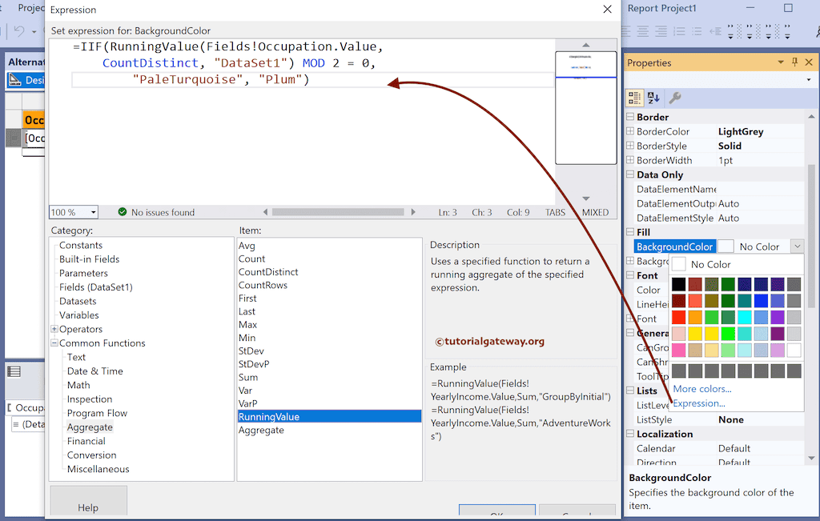Click the undo arrow in the toolbar
The image size is (820, 521).
pyautogui.click(x=19, y=32)
